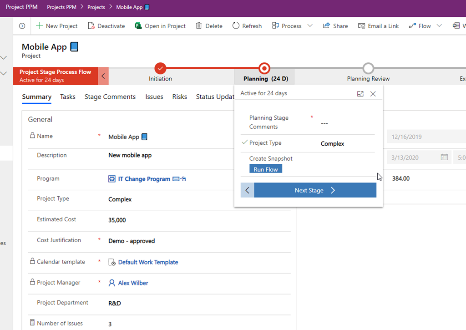This screenshot has width=466, height=330.
Task: Expand the lower left sidebar chevron
Action: click(4, 73)
